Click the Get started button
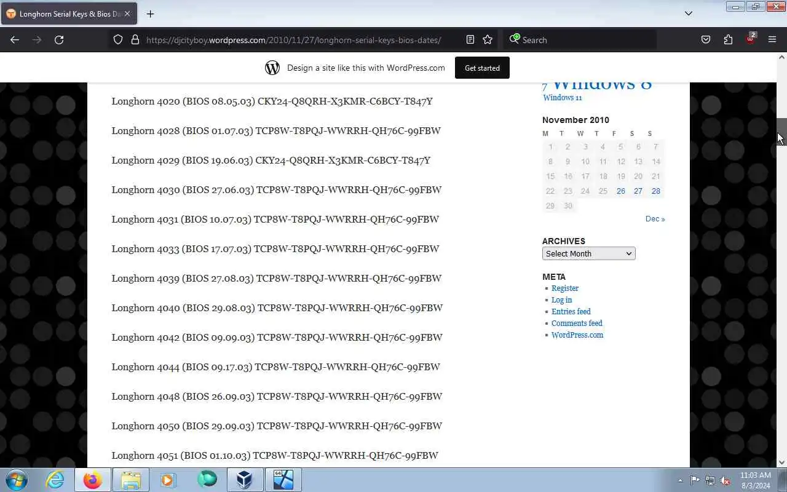The height and width of the screenshot is (492, 787). coord(482,68)
